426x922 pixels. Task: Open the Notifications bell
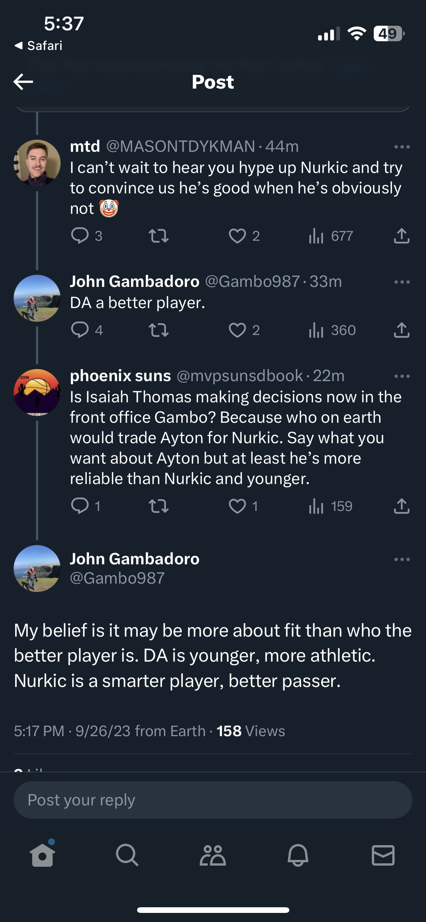point(298,855)
